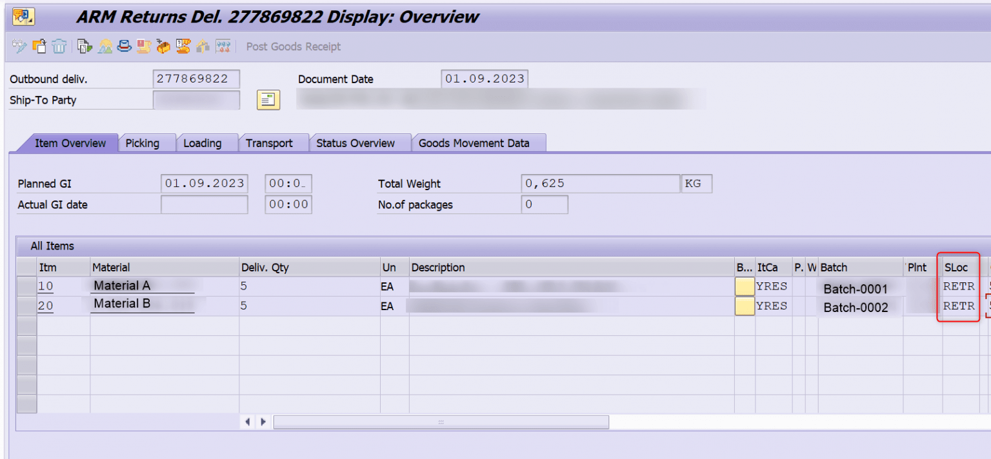
Task: Switch to the Picking tab
Action: tap(146, 142)
